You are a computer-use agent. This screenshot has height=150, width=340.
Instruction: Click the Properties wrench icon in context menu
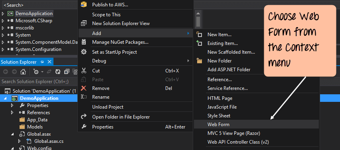pyautogui.click(x=84, y=127)
